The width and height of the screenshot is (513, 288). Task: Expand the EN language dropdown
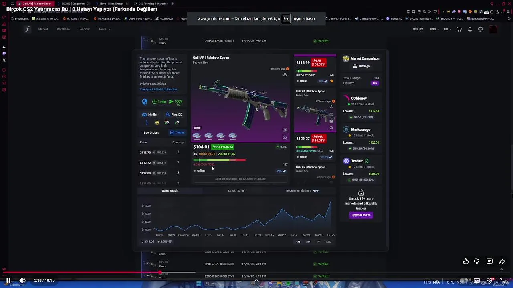coord(447,29)
